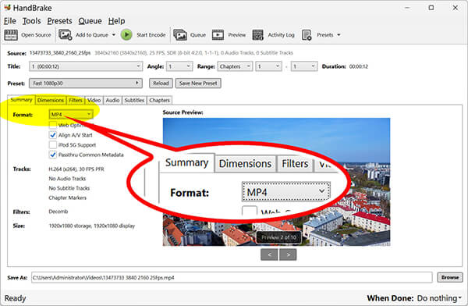This screenshot has width=468, height=306.
Task: Click the "No Subtitle Tracks" text
Action: click(x=69, y=188)
